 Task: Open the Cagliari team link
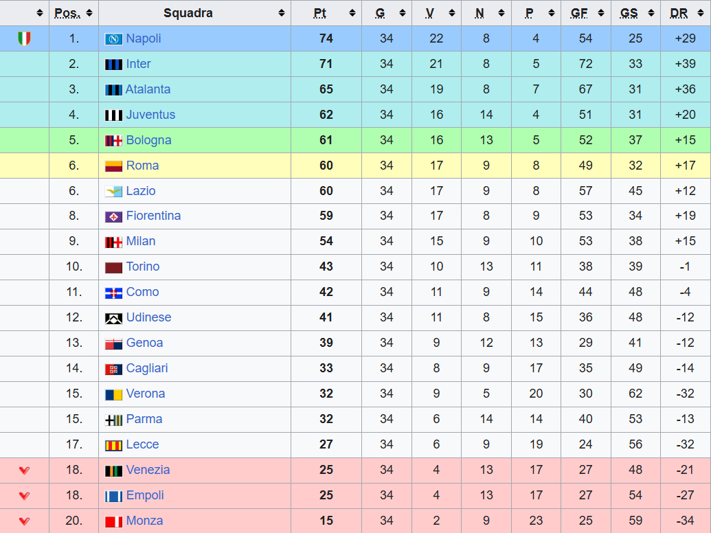147,368
